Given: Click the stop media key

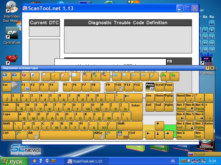Looking at the screenshot, I should pyautogui.click(x=126, y=76).
